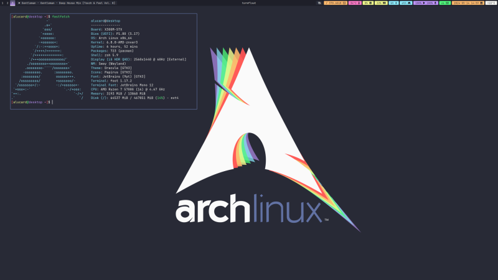Click the Bios (UEFI) line

point(115,34)
